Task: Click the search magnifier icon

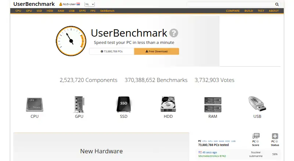Action: pos(277,4)
